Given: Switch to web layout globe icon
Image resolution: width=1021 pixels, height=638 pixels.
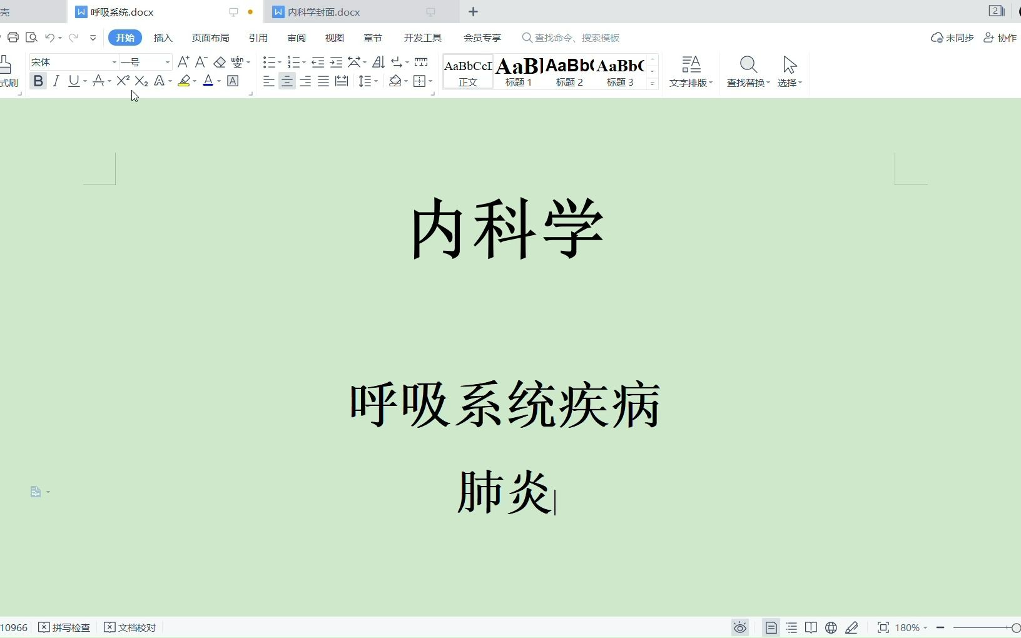Looking at the screenshot, I should (831, 627).
